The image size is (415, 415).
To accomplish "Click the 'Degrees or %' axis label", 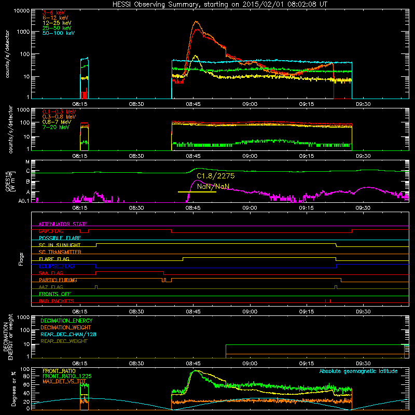I will [x=13, y=389].
